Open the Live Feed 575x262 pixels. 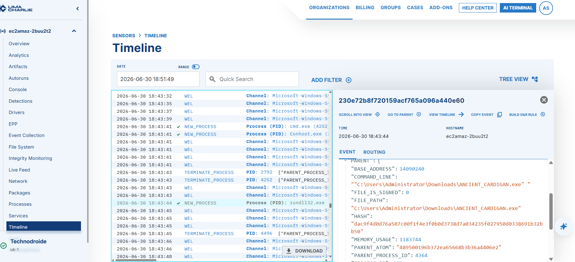(x=19, y=170)
